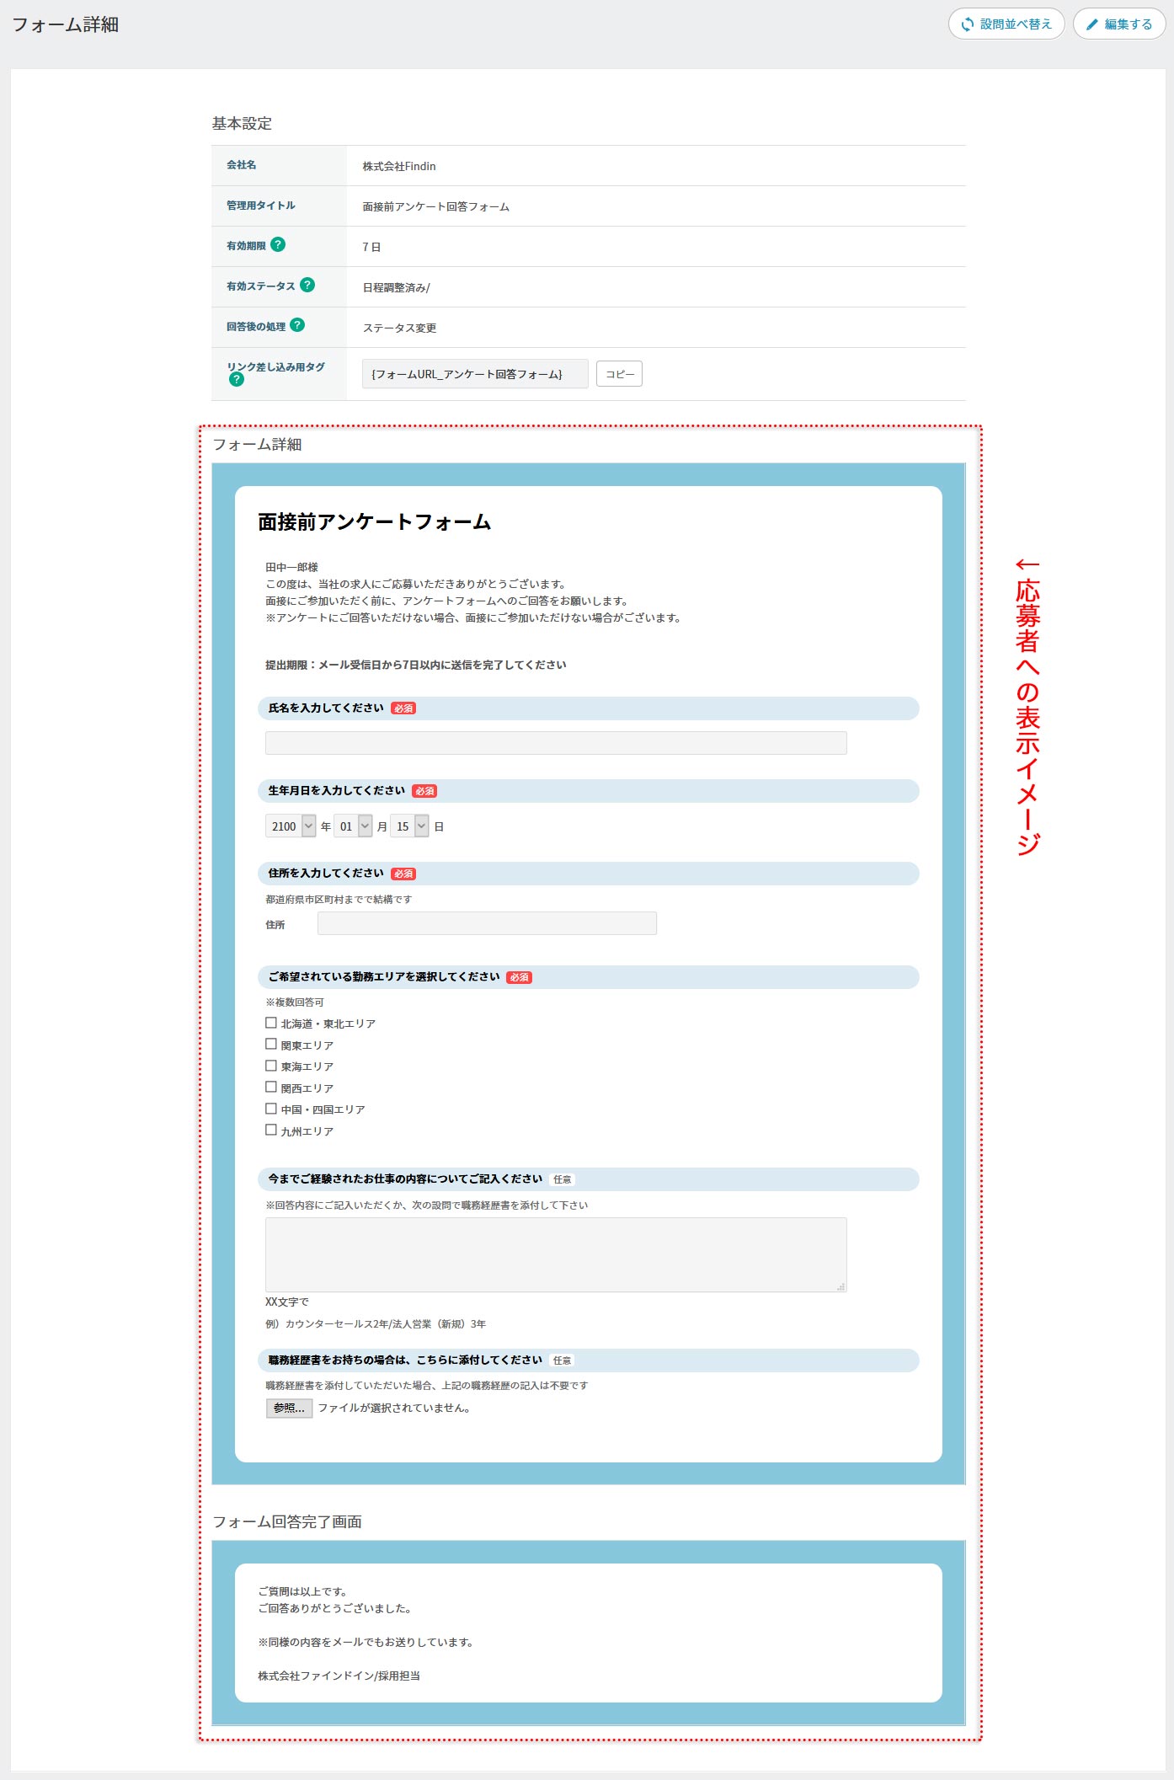Click the help icon next to 有効期限
The image size is (1174, 1780).
278,244
